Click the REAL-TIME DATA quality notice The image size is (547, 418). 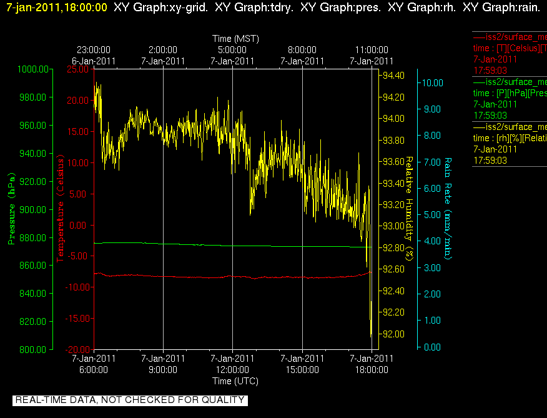tap(130, 400)
